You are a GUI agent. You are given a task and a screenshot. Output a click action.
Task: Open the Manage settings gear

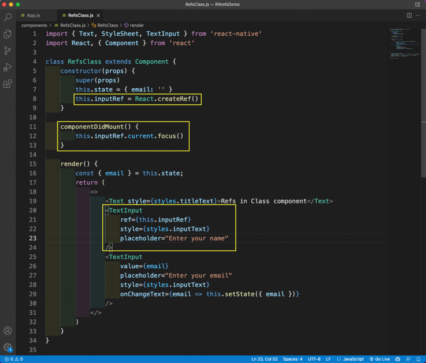click(x=7, y=347)
